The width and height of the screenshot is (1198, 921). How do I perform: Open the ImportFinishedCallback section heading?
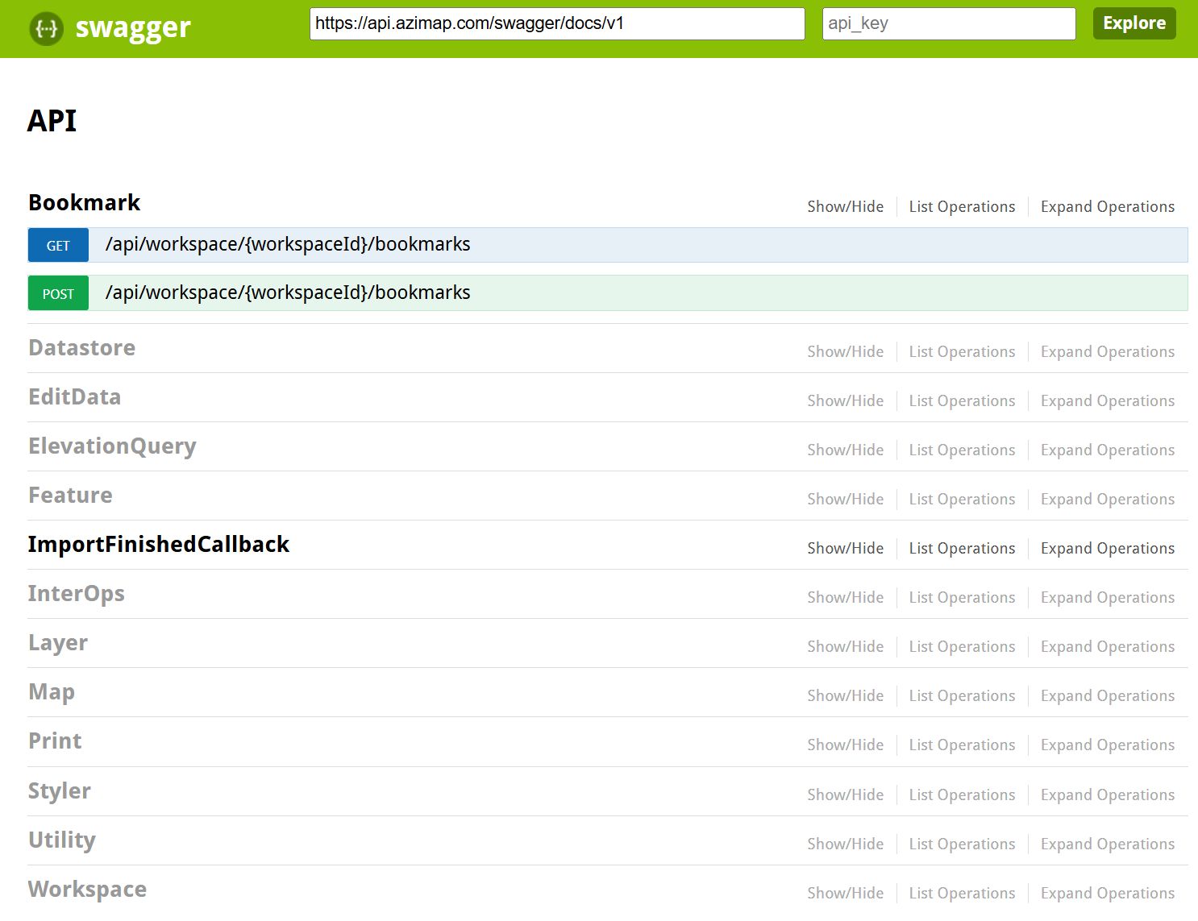coord(159,545)
